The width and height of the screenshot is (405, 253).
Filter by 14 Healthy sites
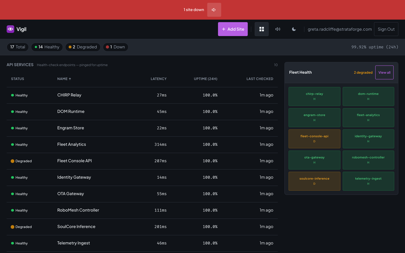(47, 47)
